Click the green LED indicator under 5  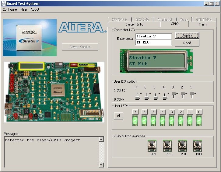coord(153,121)
